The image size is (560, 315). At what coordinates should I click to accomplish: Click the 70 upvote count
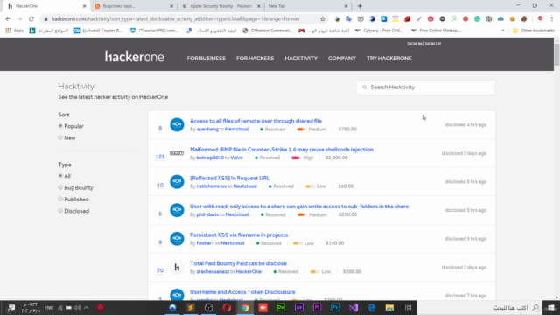160,270
